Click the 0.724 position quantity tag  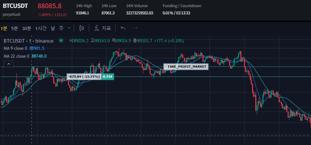[x=108, y=77]
